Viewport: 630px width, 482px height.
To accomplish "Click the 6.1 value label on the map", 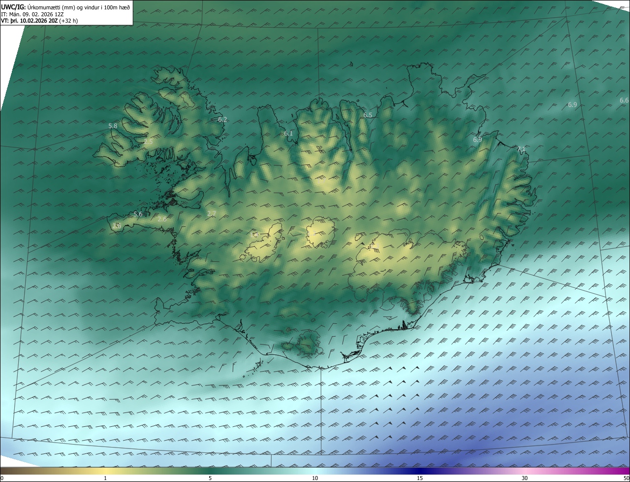I will point(288,133).
